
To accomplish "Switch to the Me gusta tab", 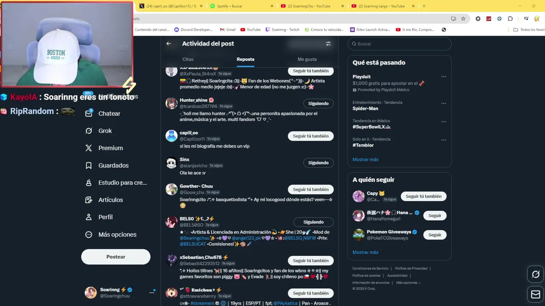I will click(307, 59).
